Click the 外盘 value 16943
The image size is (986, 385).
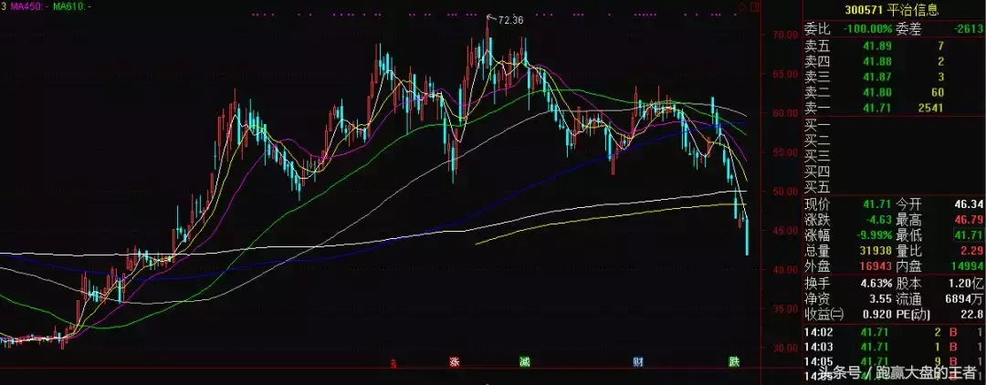[x=876, y=267]
